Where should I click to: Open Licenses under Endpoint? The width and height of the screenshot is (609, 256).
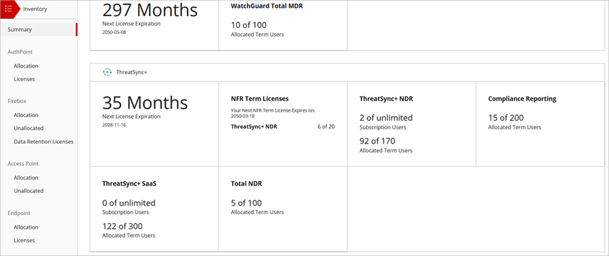pyautogui.click(x=24, y=240)
